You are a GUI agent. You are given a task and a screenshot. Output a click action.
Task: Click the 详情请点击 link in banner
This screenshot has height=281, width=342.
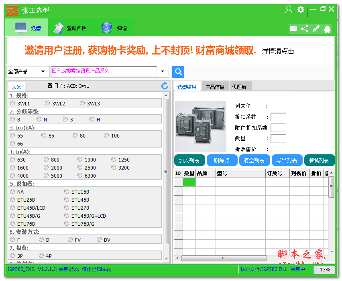278,51
